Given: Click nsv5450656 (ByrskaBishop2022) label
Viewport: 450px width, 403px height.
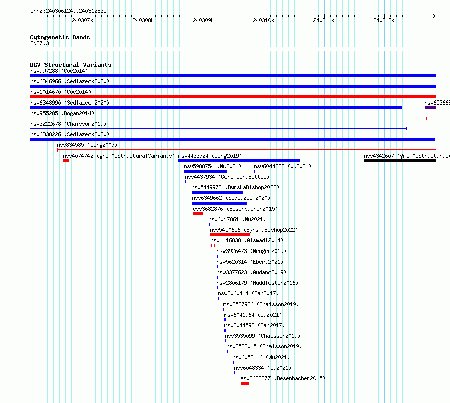Looking at the screenshot, I should click(x=254, y=230).
